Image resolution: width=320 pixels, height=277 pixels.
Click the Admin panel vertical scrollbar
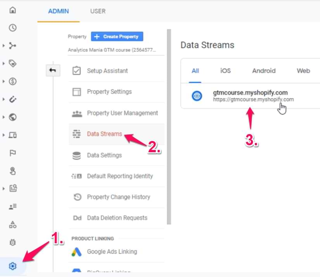pyautogui.click(x=169, y=128)
